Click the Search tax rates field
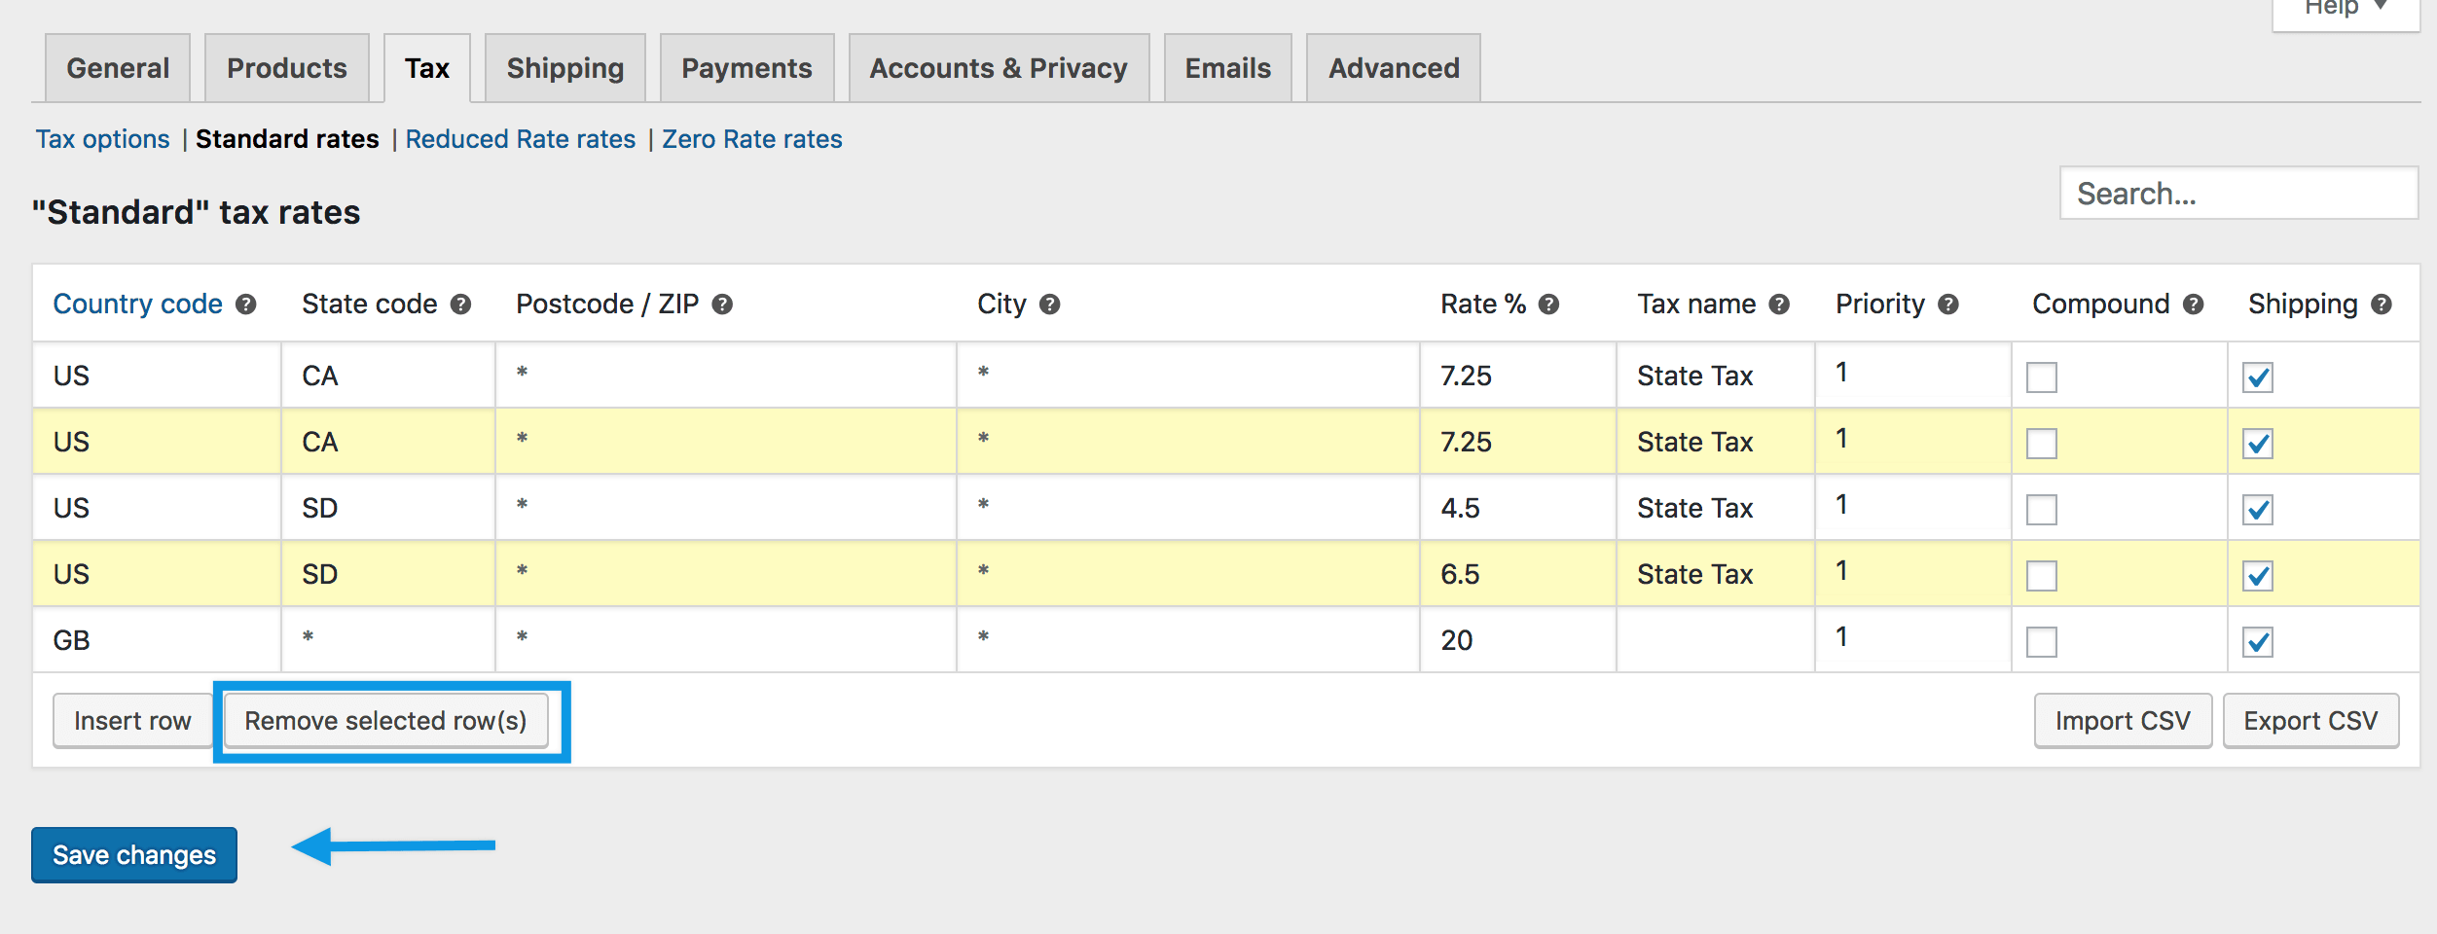Viewport: 2437px width, 934px height. click(x=2238, y=194)
